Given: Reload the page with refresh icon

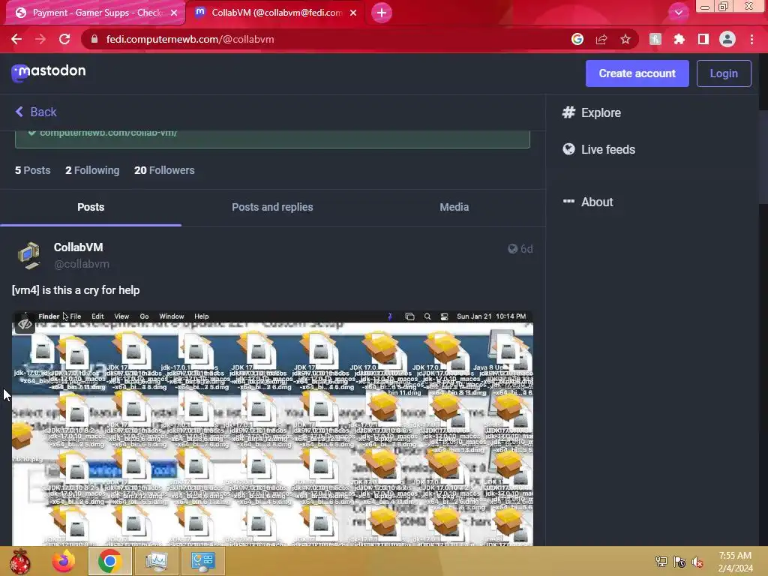Looking at the screenshot, I should pos(64,39).
